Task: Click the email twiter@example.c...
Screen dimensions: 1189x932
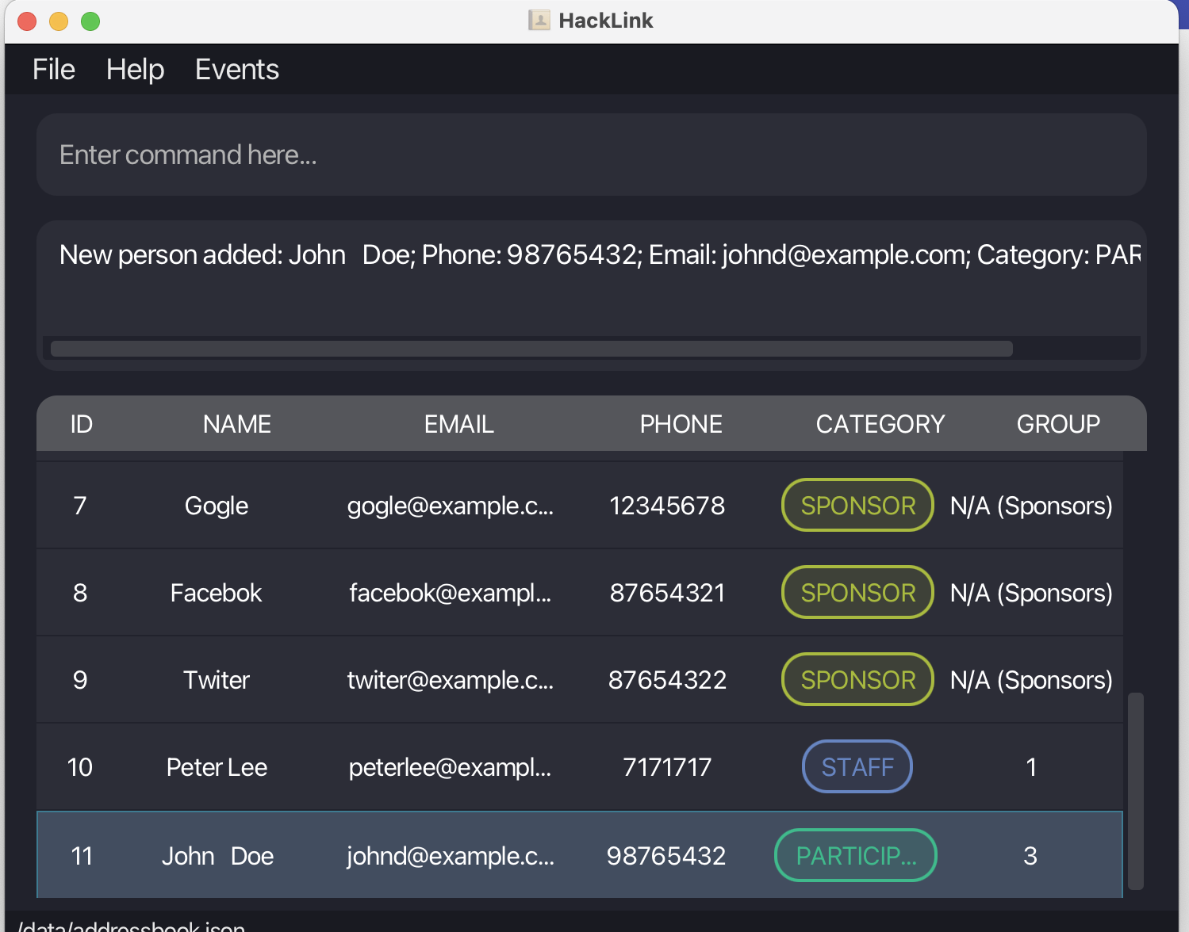Action: 451,680
